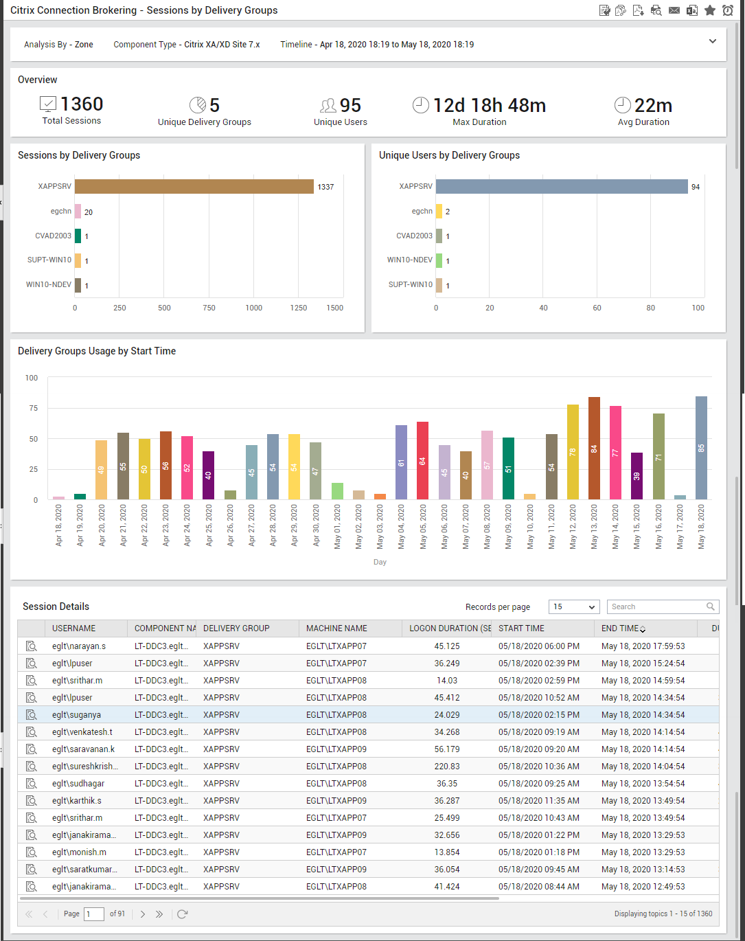Image resolution: width=745 pixels, height=941 pixels.
Task: Click the 12d 18h 48m Max Duration value
Action: [490, 105]
